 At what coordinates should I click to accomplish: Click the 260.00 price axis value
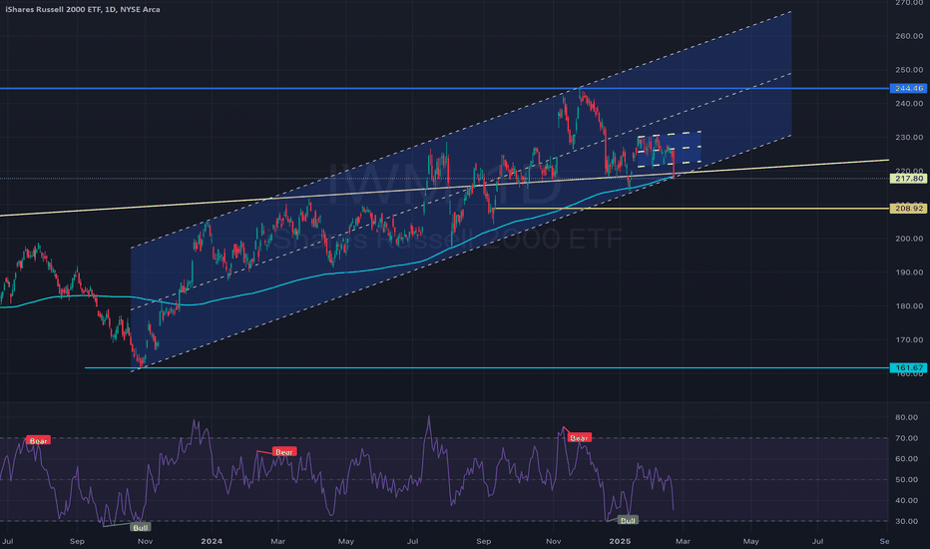(x=909, y=36)
